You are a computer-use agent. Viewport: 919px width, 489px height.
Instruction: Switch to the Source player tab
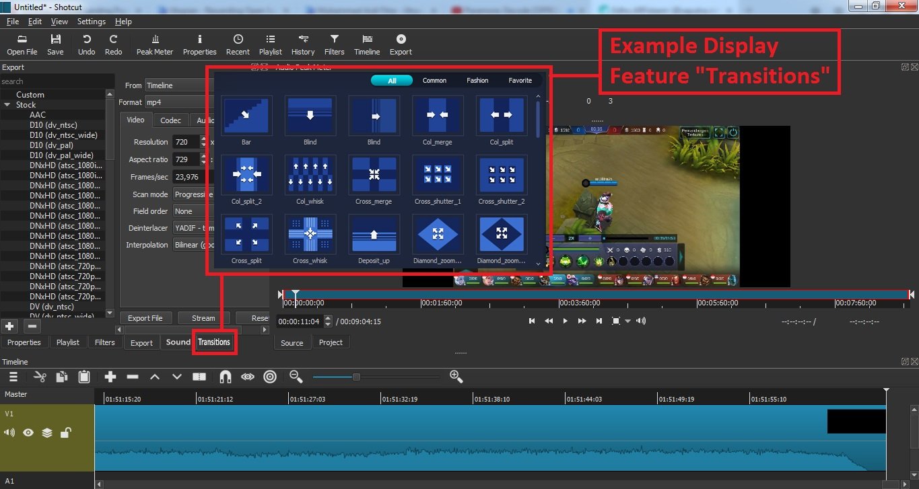pos(292,343)
